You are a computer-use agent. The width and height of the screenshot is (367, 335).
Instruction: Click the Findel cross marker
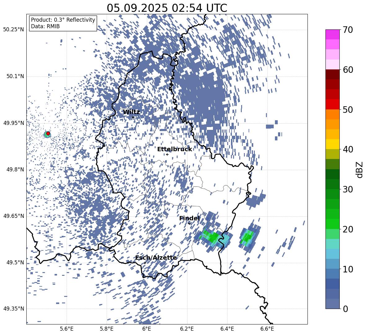[189, 223]
